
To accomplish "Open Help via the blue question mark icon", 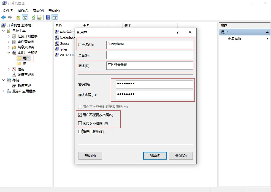I will tap(48, 18).
